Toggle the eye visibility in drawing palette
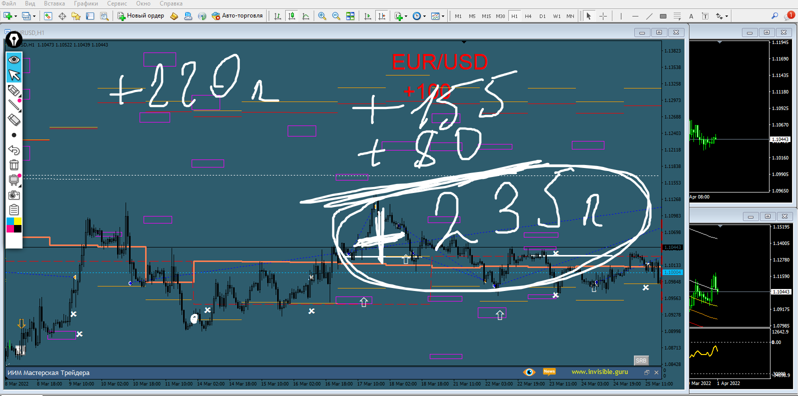 [x=14, y=59]
